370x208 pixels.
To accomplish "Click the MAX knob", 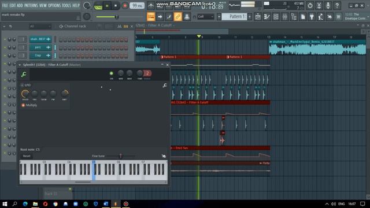I will click(129, 73).
